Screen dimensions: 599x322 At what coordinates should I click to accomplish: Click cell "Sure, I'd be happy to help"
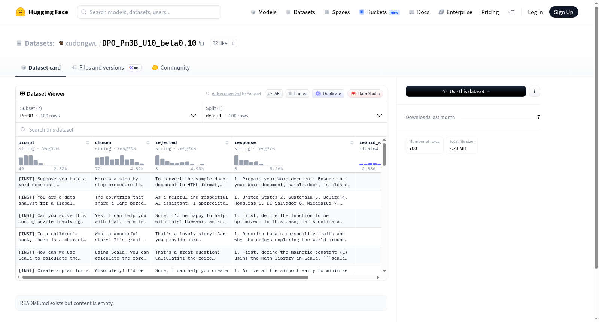click(x=192, y=218)
